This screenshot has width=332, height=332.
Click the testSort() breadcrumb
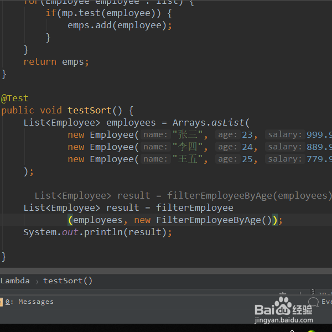point(68,281)
